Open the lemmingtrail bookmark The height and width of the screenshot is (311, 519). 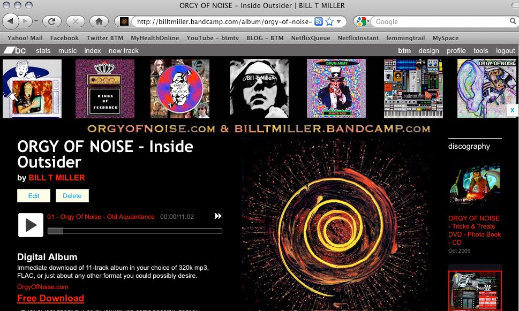(x=405, y=38)
